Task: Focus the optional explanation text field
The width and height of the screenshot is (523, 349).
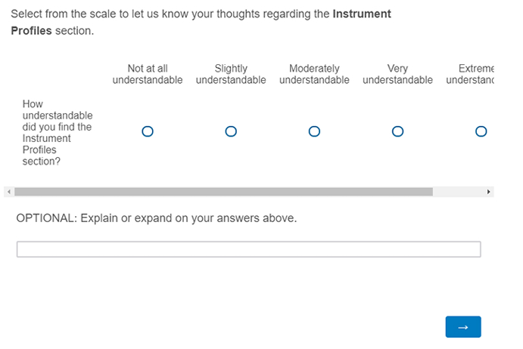Action: pyautogui.click(x=248, y=249)
